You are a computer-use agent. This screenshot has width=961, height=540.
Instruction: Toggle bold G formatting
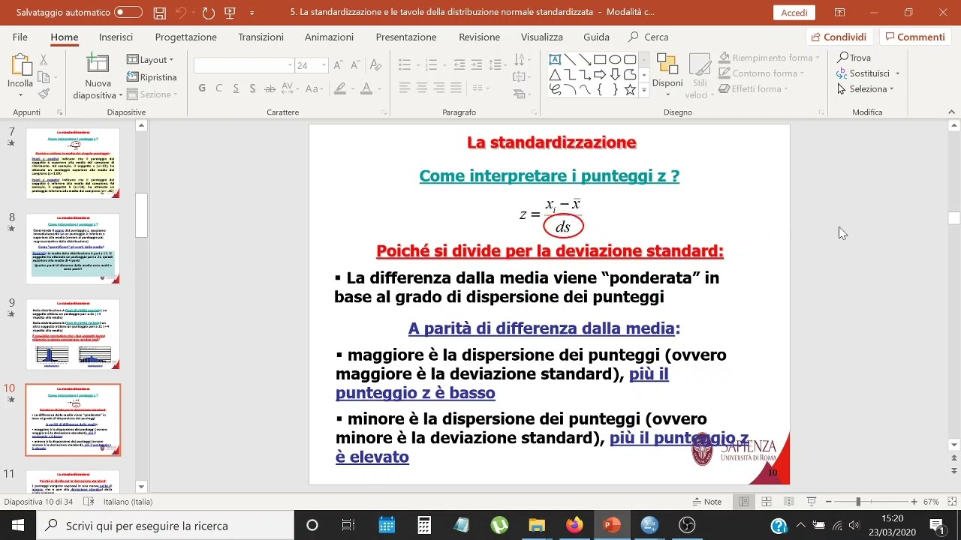pyautogui.click(x=202, y=88)
